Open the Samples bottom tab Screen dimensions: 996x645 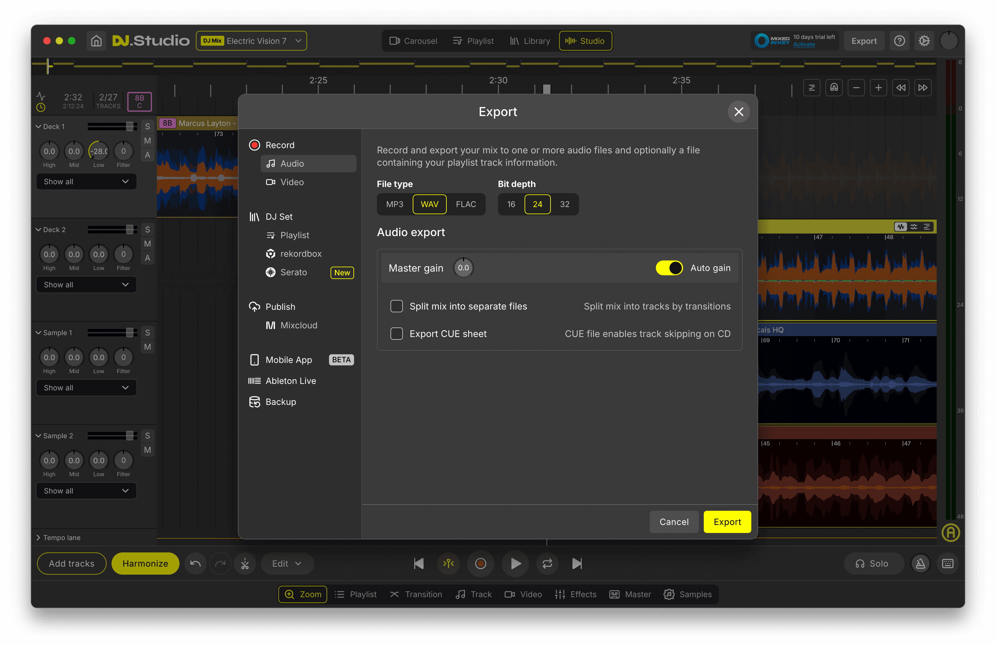tap(687, 594)
